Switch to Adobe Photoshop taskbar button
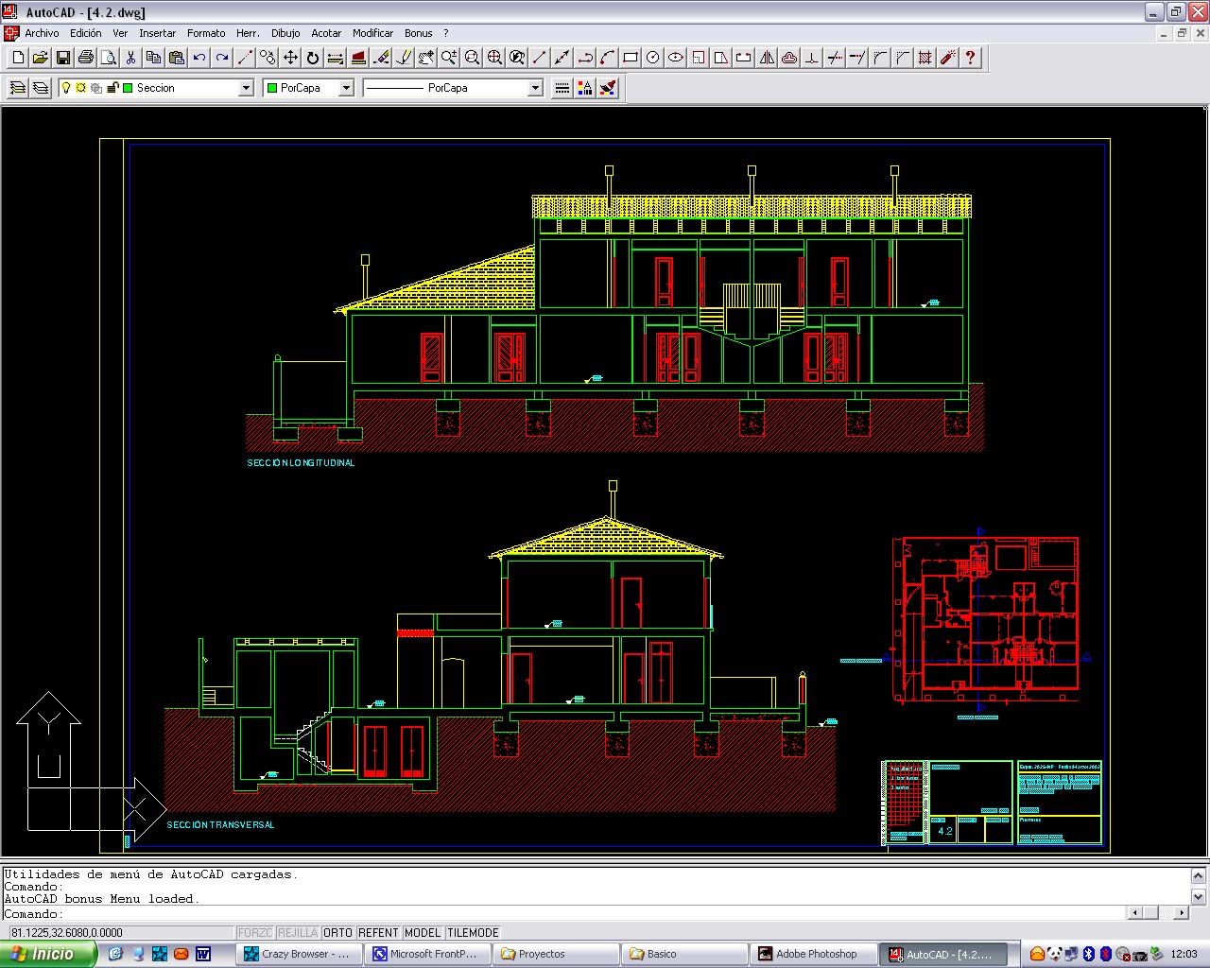This screenshot has height=968, width=1210. 812,954
